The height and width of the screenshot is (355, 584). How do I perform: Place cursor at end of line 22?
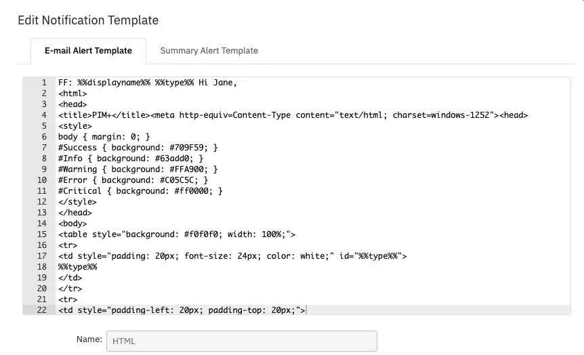(306, 310)
